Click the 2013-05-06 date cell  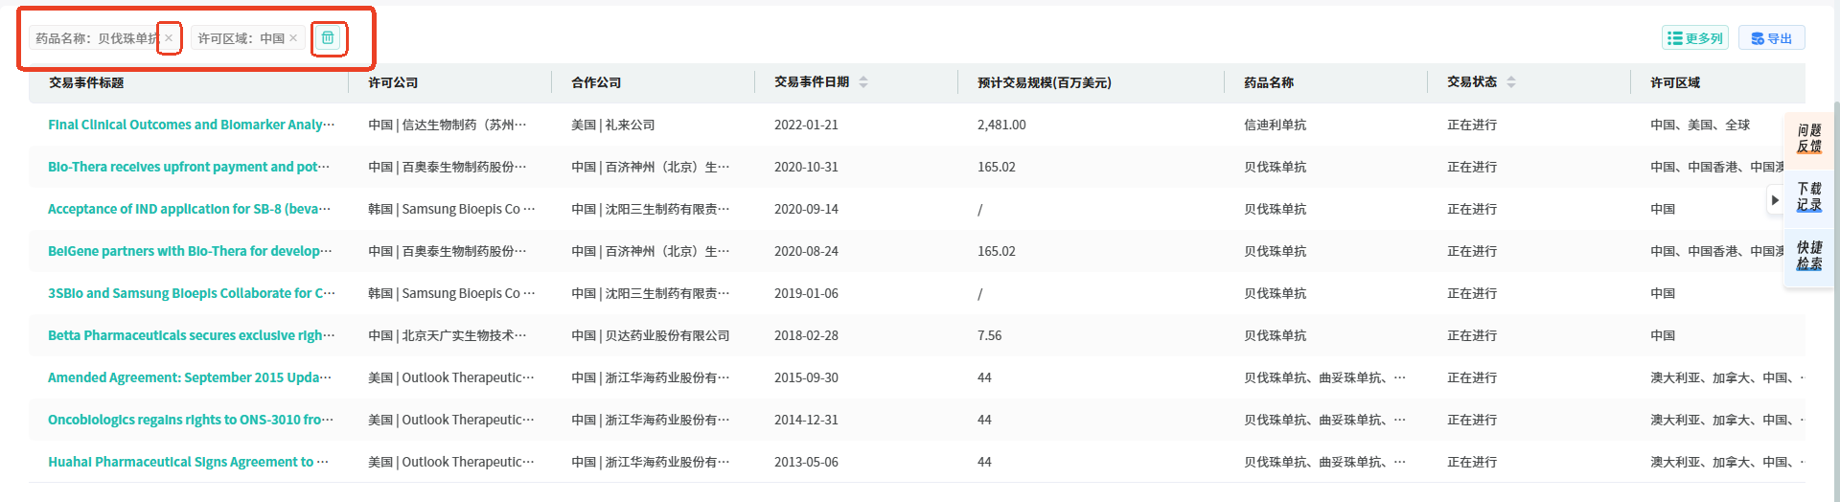tap(806, 462)
